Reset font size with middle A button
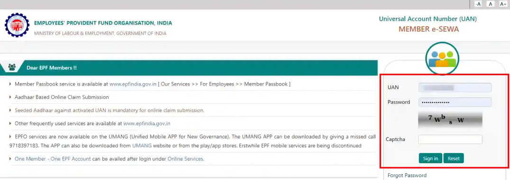The height and width of the screenshot is (180, 510). tap(491, 4)
